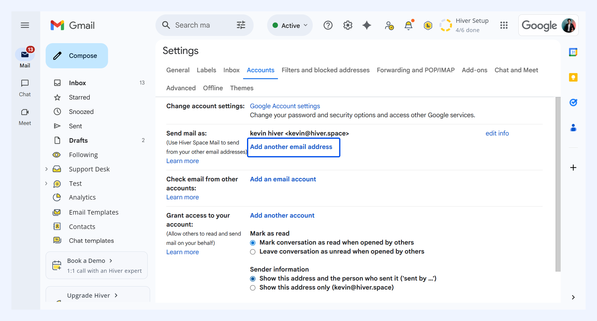Open Google Tasks side panel
This screenshot has width=597, height=321.
(x=573, y=103)
